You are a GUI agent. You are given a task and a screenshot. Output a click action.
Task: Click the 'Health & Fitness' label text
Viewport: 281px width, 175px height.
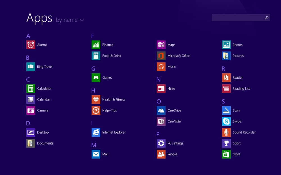click(114, 99)
